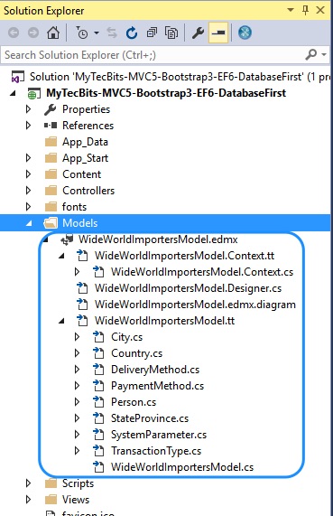Click the search magnifier icon
The image size is (333, 516).
coord(311,54)
